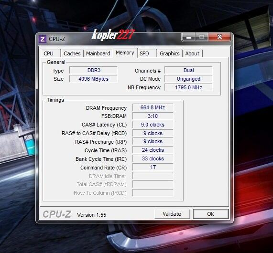Click the CPU-Z logo at bottom left
273x253 pixels.
[57, 214]
